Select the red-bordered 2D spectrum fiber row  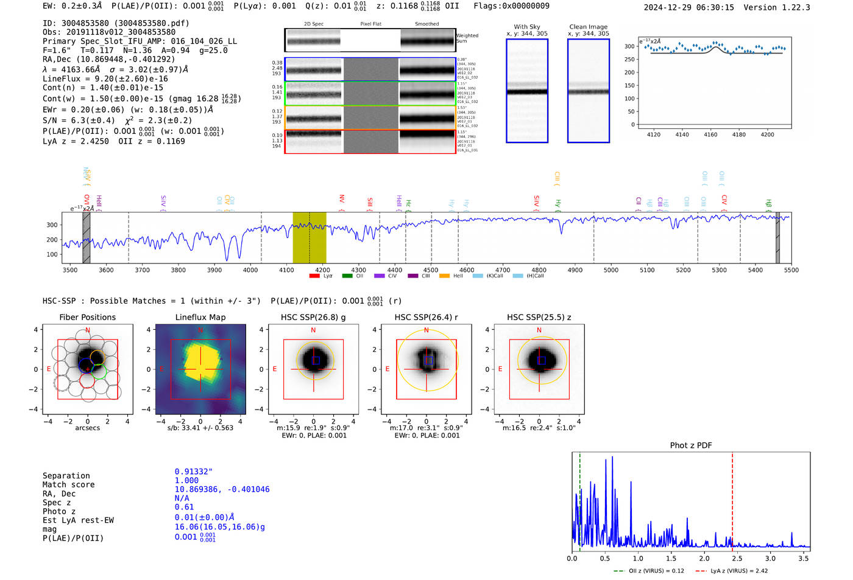click(x=370, y=142)
